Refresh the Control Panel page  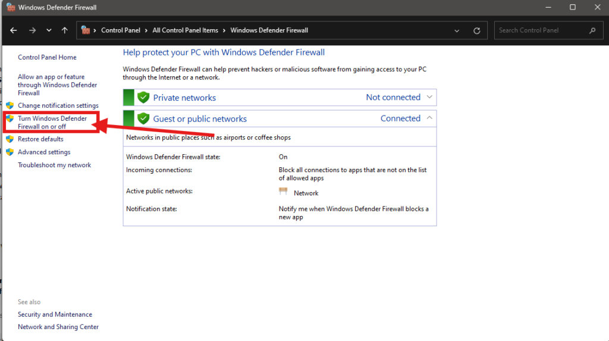[x=477, y=31]
